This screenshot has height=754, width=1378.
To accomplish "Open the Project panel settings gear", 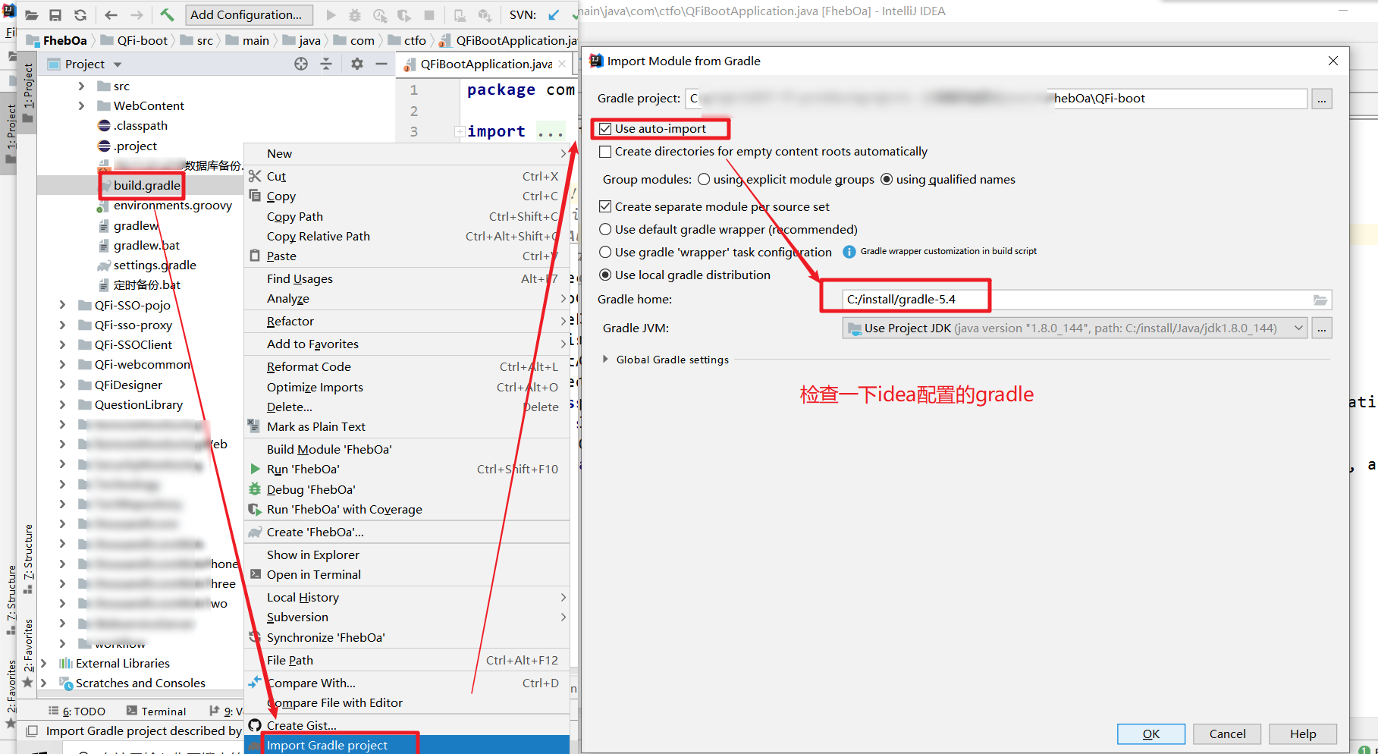I will click(356, 64).
